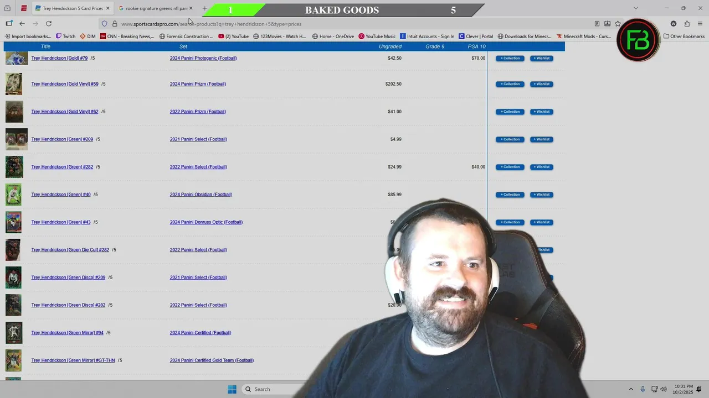Viewport: 709px width, 398px height.
Task: Open Trey Hendrickson [Gold] #79 card
Action: point(59,58)
